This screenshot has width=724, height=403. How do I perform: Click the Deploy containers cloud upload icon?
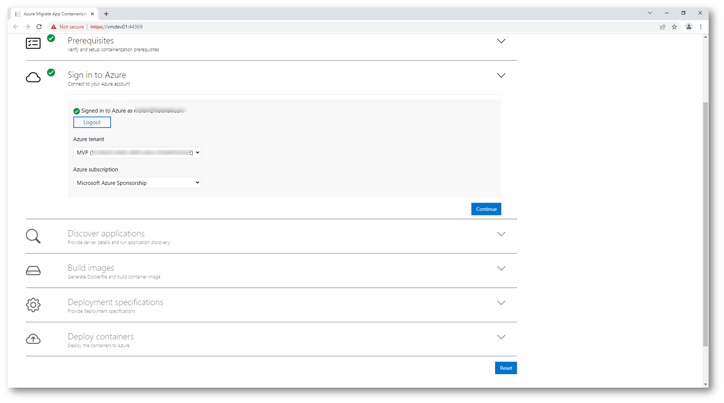point(33,339)
